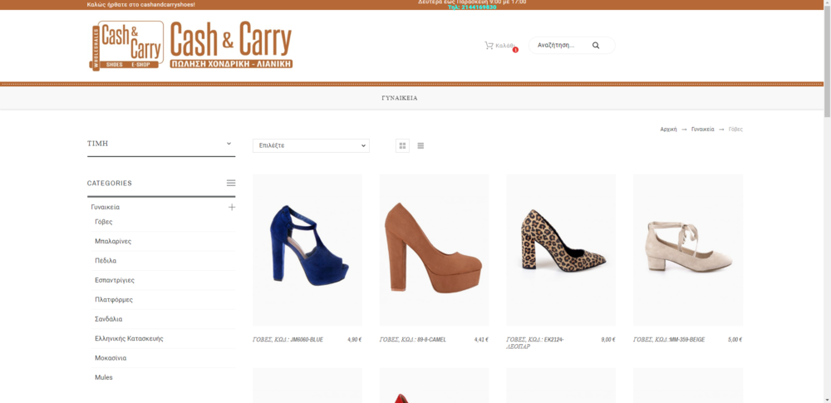The width and height of the screenshot is (831, 403).
Task: Click the 4,41 € price text
Action: pos(481,339)
